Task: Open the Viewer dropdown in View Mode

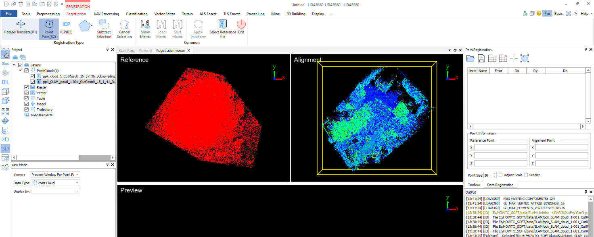Action: [x=56, y=175]
